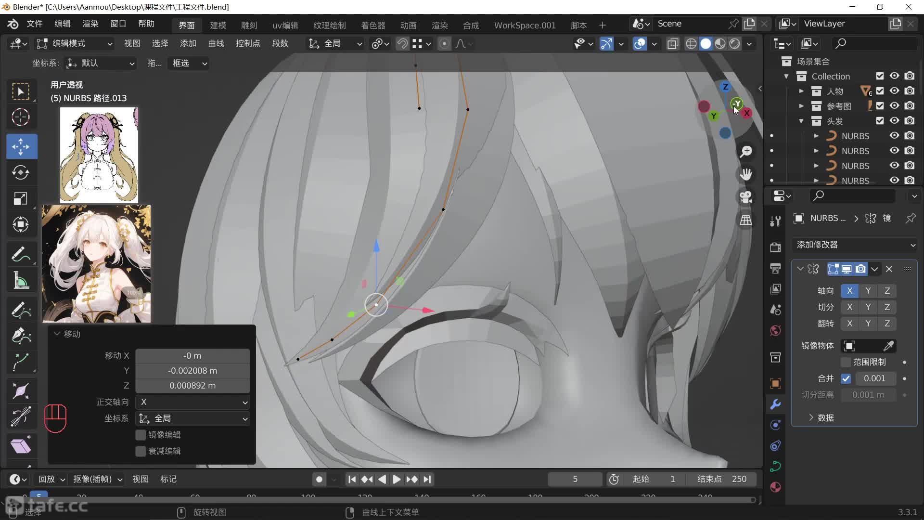Open the 控制点 menu in viewport header
Screen dimensions: 924x520
click(x=248, y=44)
